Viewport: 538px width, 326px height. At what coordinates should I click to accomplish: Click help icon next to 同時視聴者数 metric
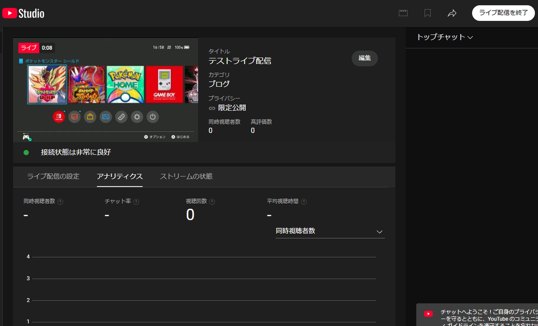click(61, 202)
